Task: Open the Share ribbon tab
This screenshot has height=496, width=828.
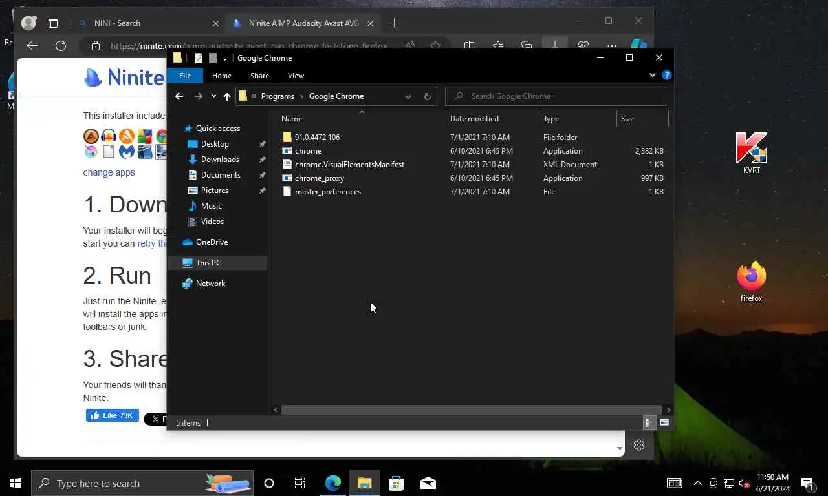Action: pyautogui.click(x=259, y=76)
